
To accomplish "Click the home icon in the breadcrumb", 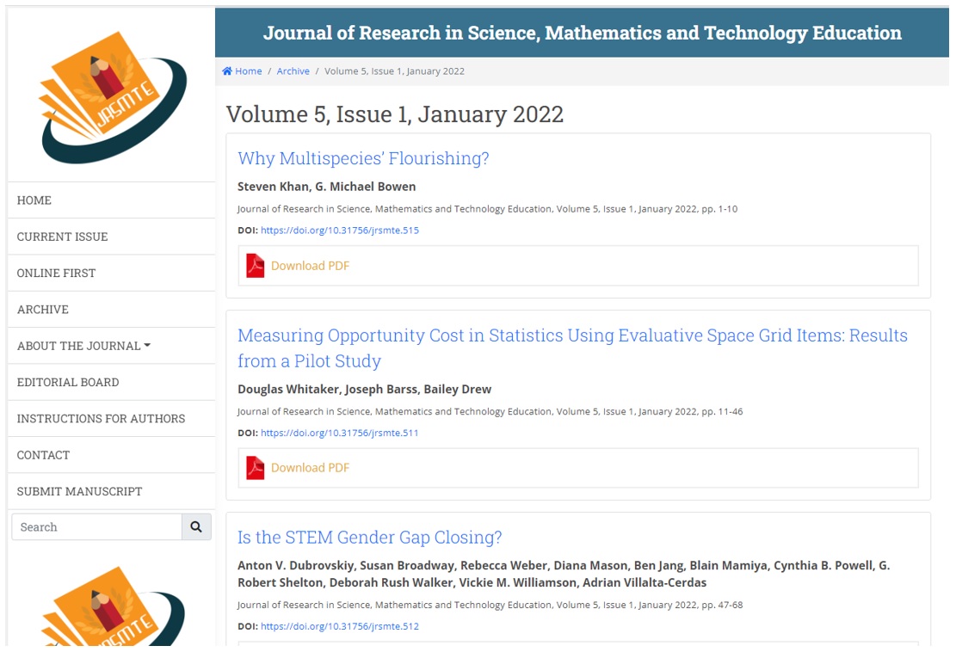I will pyautogui.click(x=227, y=71).
